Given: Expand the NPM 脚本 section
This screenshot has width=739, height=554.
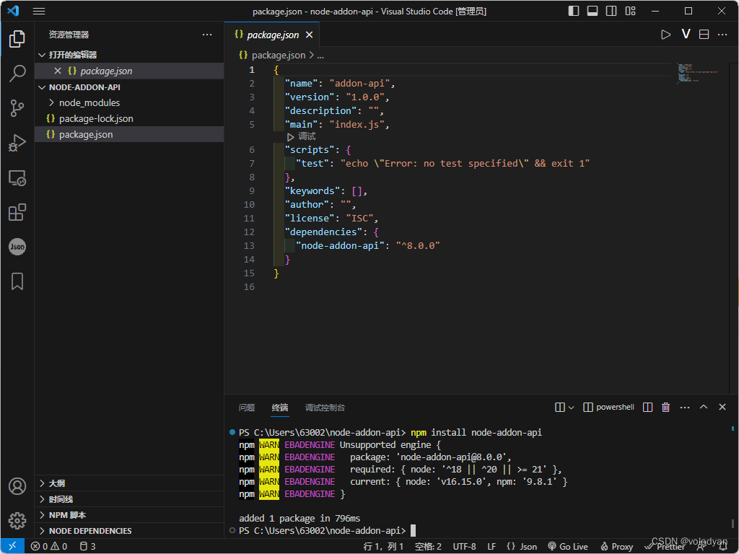Looking at the screenshot, I should pyautogui.click(x=129, y=515).
